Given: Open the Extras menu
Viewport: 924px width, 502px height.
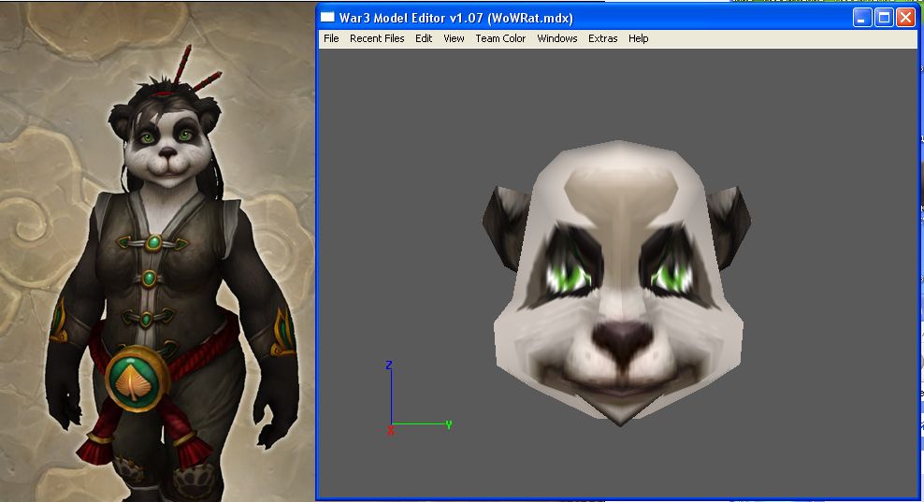Looking at the screenshot, I should pyautogui.click(x=603, y=38).
